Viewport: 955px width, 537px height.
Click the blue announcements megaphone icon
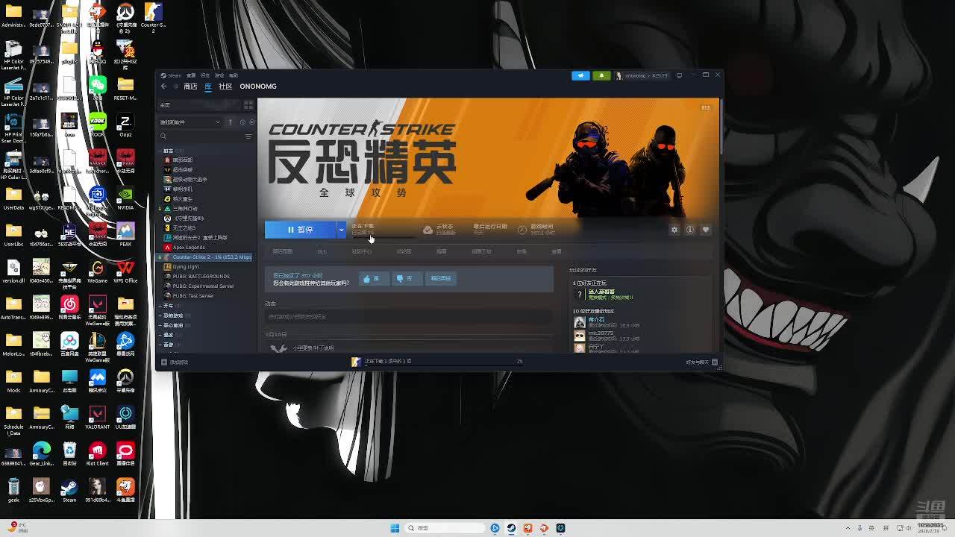pos(580,75)
